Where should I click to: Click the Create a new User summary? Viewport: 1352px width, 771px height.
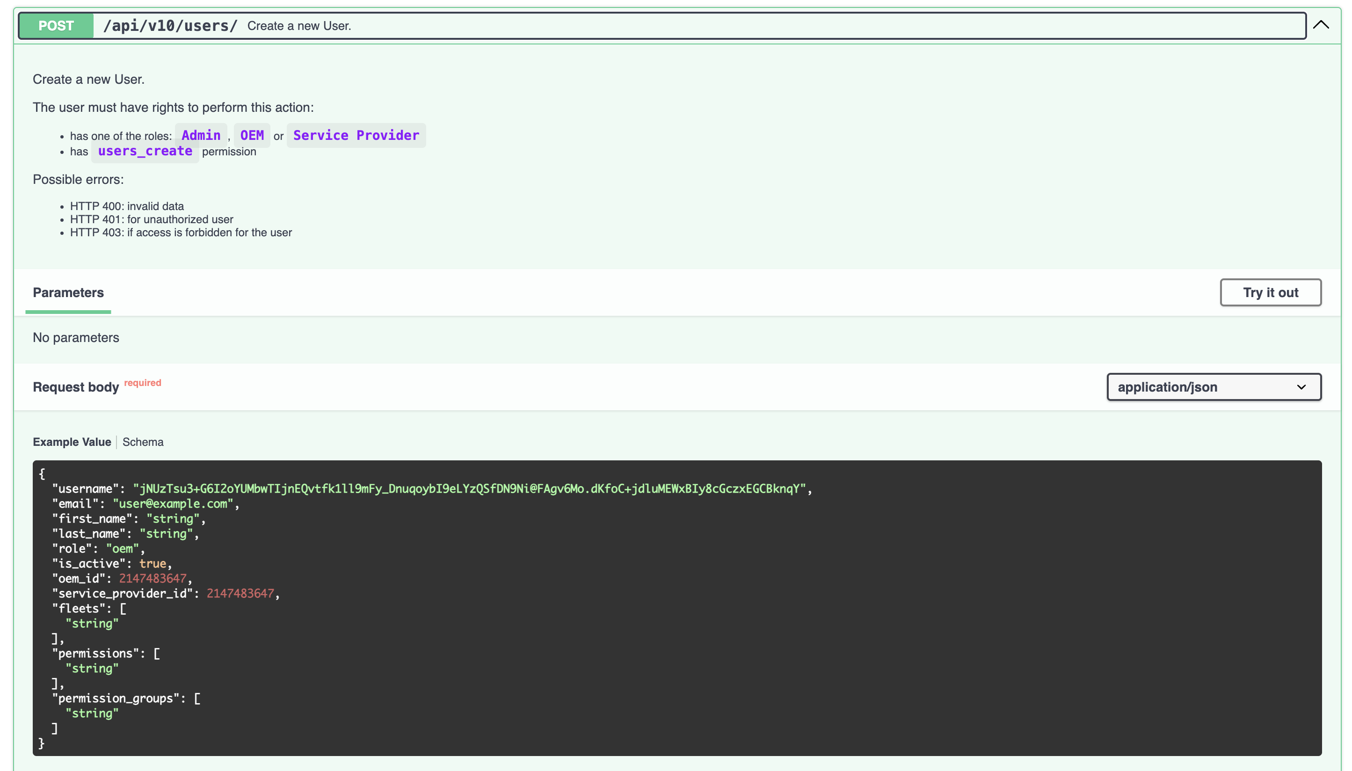[x=299, y=25]
